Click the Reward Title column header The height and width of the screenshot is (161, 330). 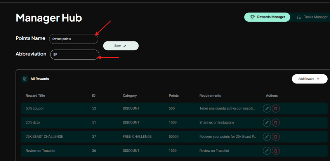35,96
